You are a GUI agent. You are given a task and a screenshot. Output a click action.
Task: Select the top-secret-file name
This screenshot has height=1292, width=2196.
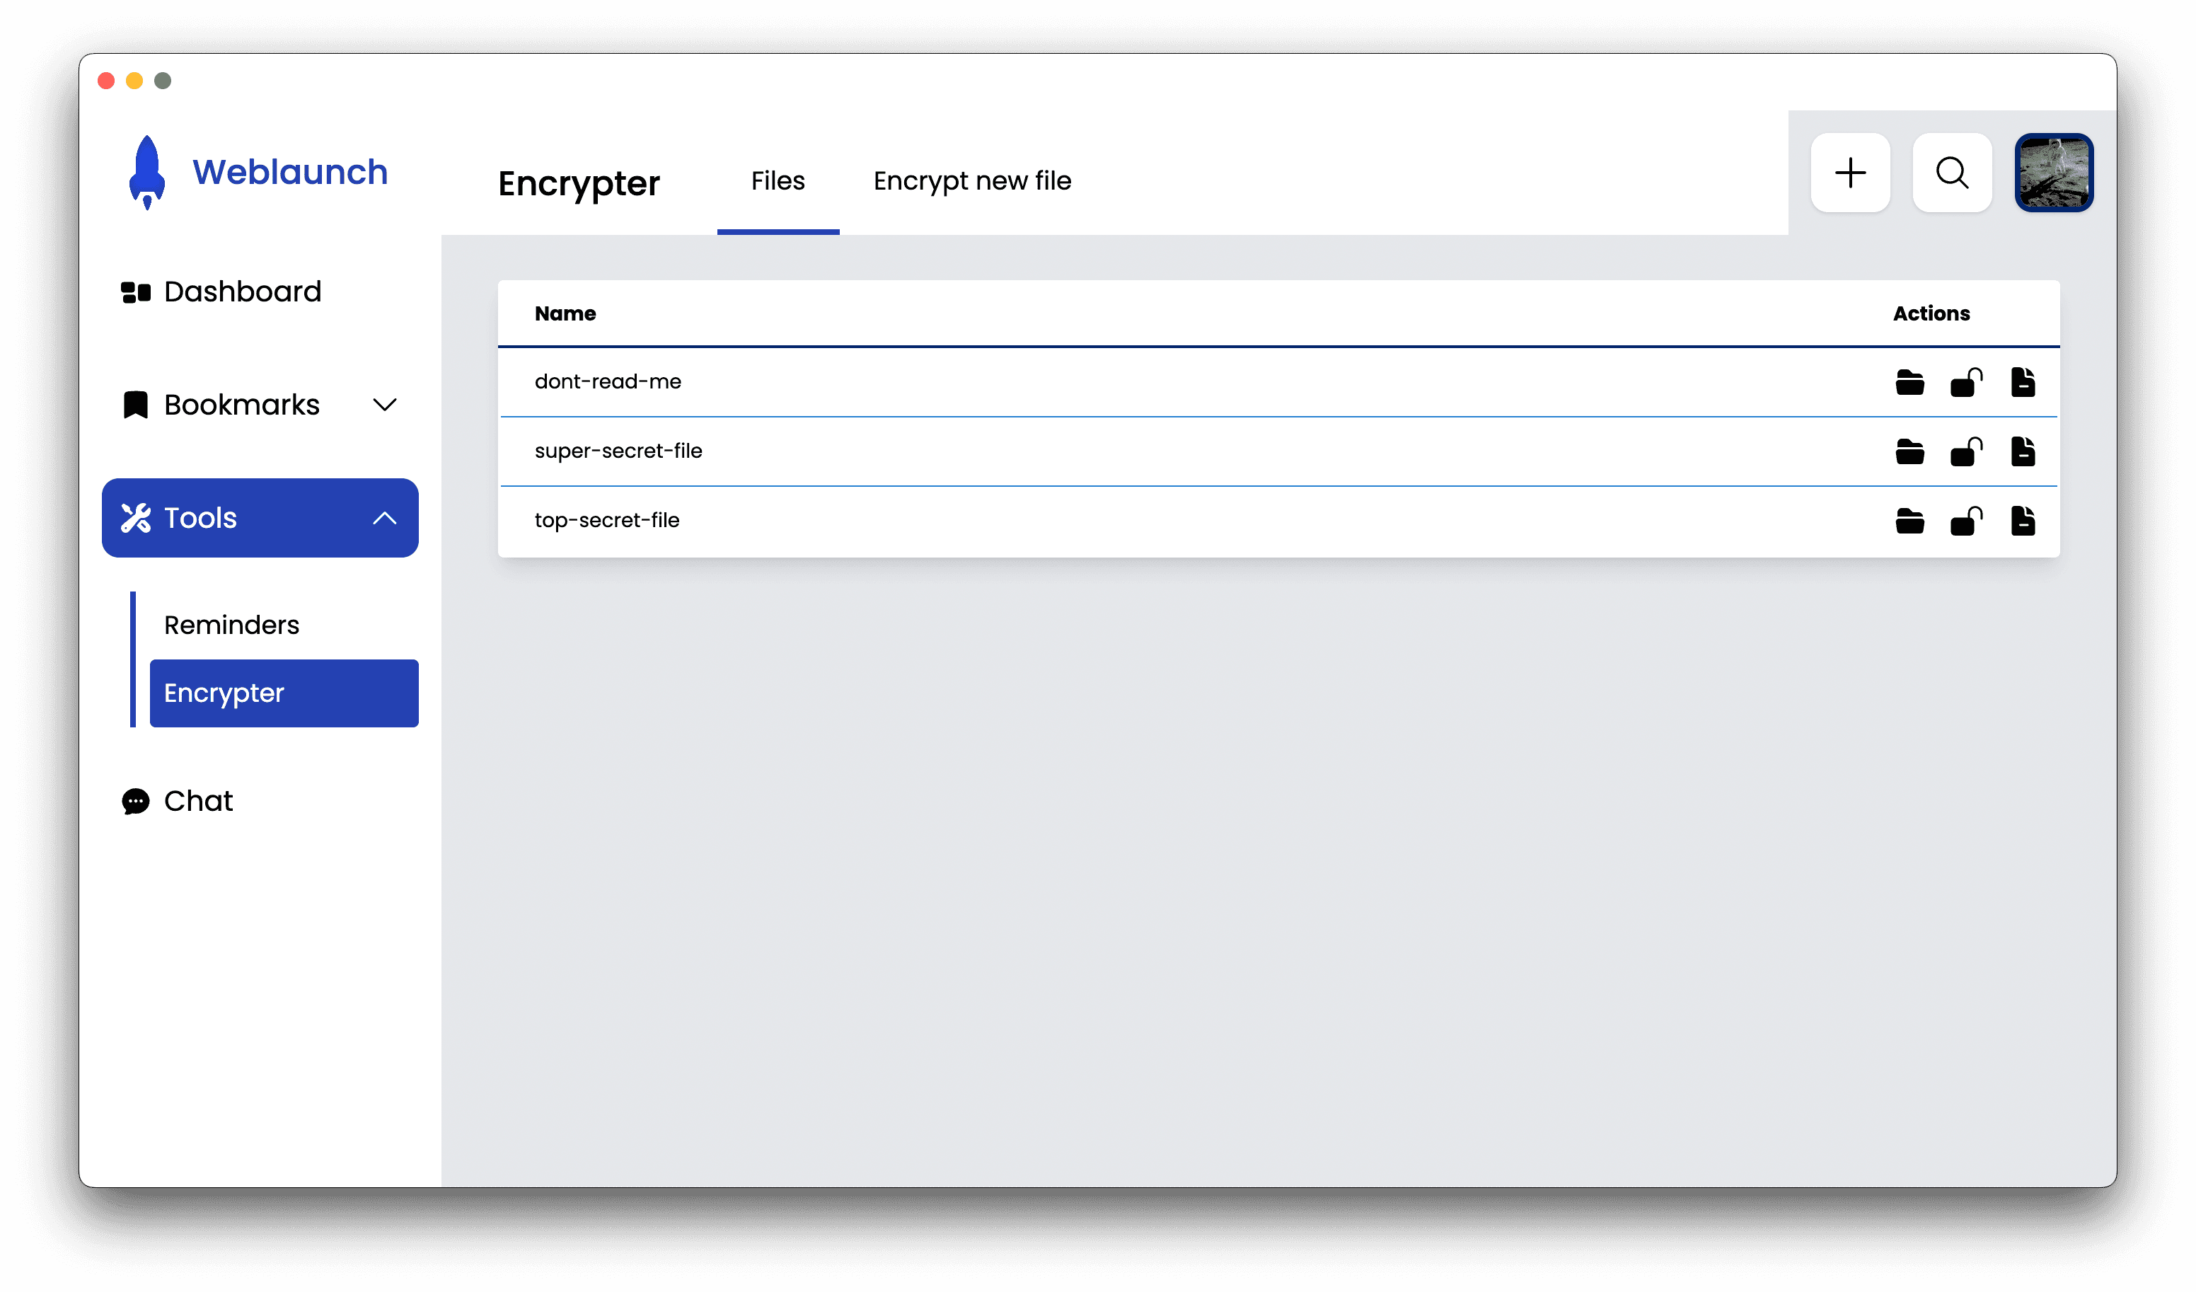tap(606, 521)
